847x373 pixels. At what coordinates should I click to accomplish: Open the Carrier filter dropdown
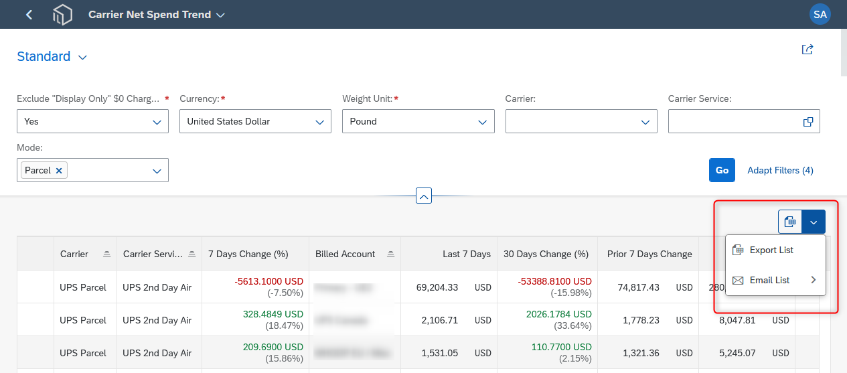point(645,122)
